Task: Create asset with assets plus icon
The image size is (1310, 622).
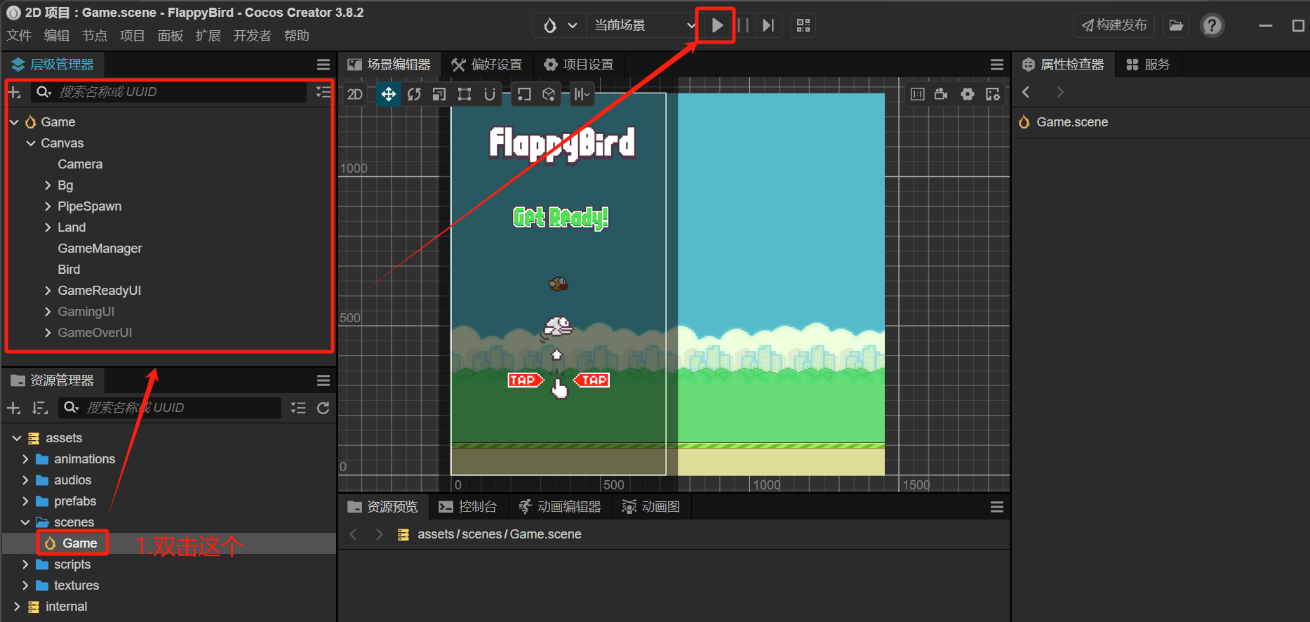Action: coord(13,408)
